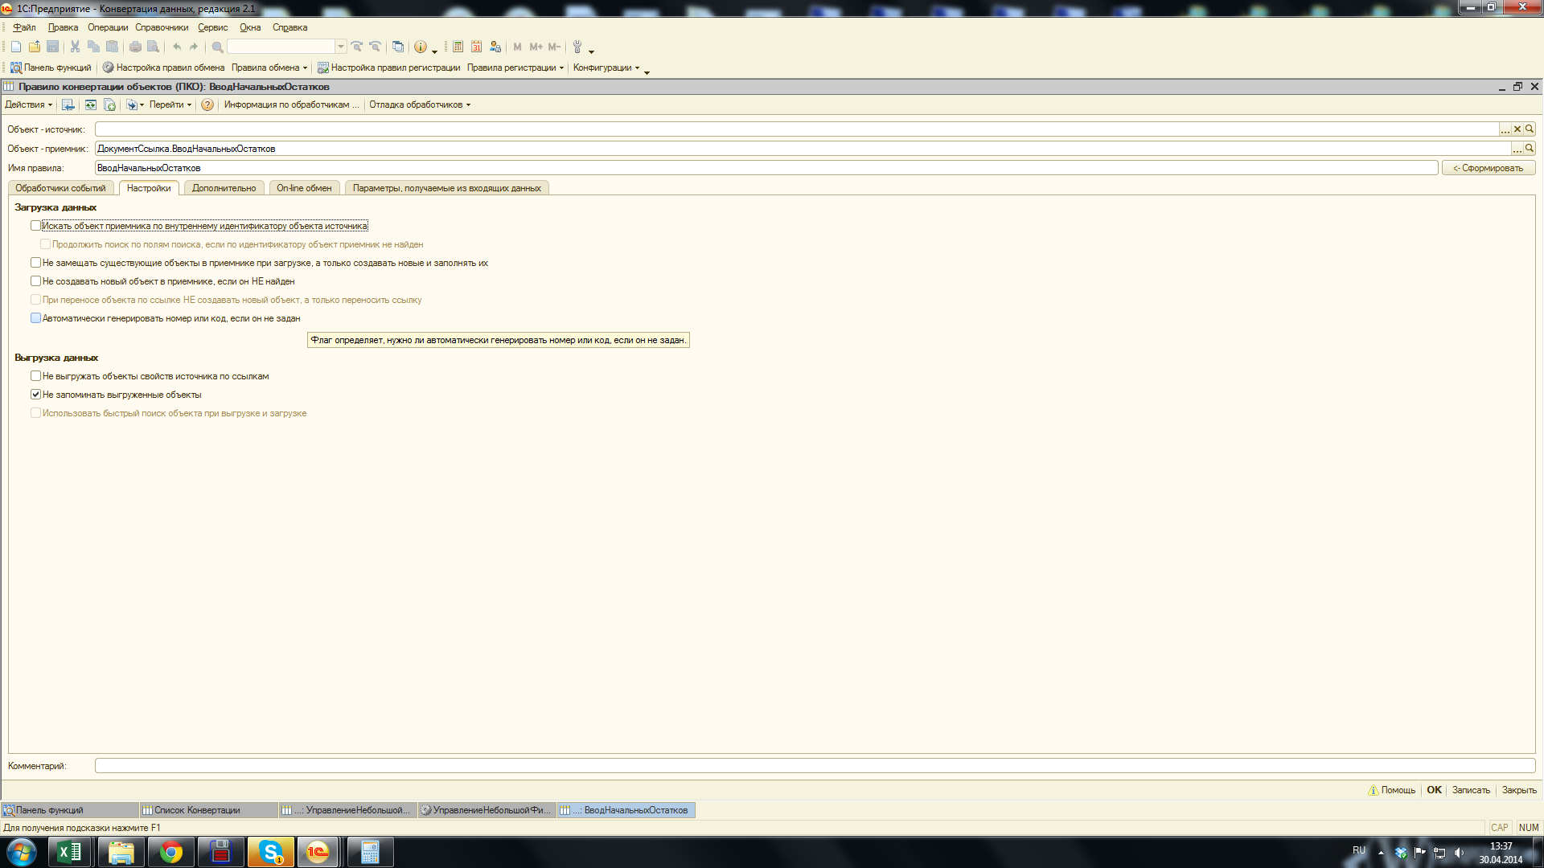
Task: Open 1C application in Windows taskbar
Action: pos(318,852)
